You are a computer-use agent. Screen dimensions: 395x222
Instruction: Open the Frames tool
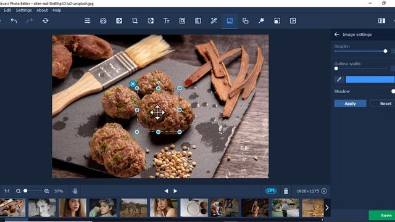click(x=182, y=20)
